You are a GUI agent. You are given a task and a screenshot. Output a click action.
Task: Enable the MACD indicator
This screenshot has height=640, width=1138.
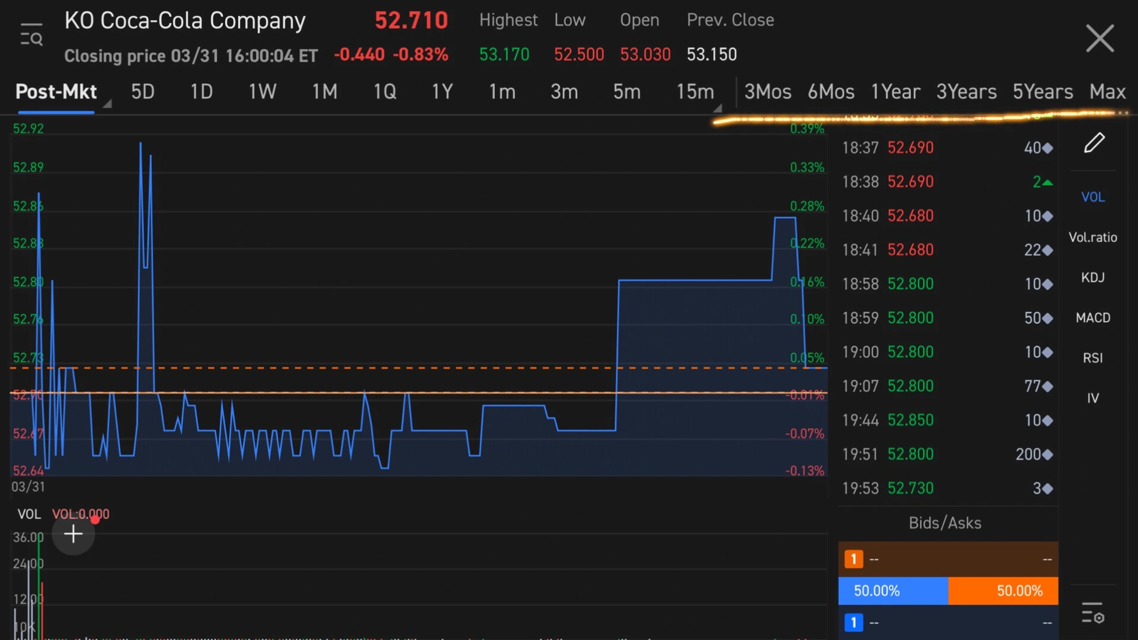[x=1093, y=318]
